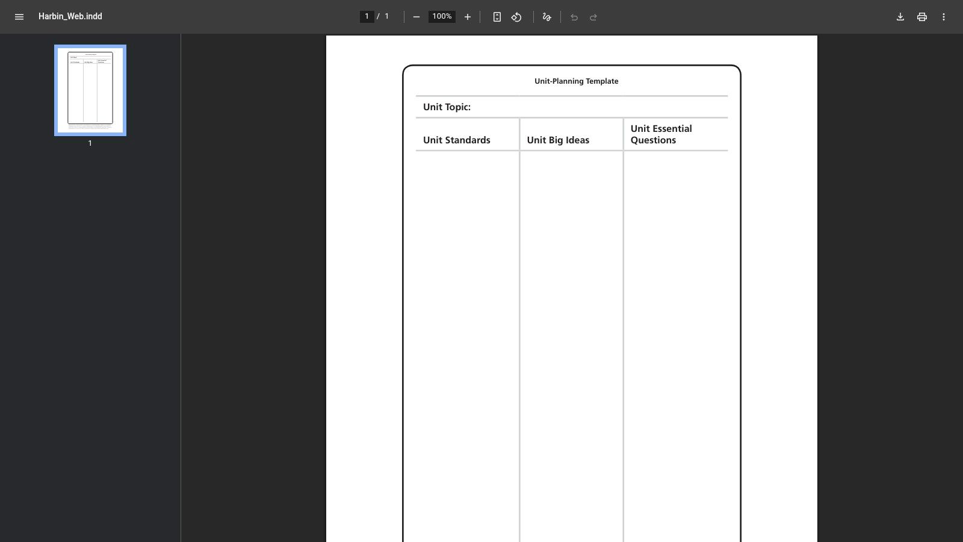The width and height of the screenshot is (963, 542).
Task: Click the page number input field
Action: tap(367, 16)
